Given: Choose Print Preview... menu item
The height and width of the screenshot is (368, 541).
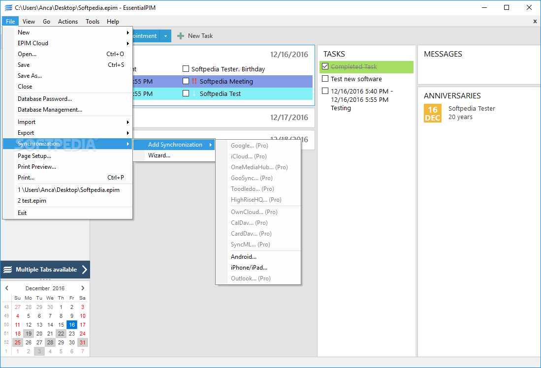Looking at the screenshot, I should point(67,167).
